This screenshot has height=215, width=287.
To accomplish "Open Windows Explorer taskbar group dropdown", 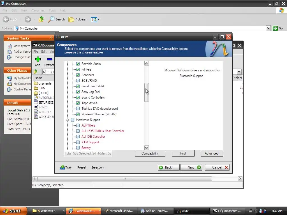I will 64,211.
